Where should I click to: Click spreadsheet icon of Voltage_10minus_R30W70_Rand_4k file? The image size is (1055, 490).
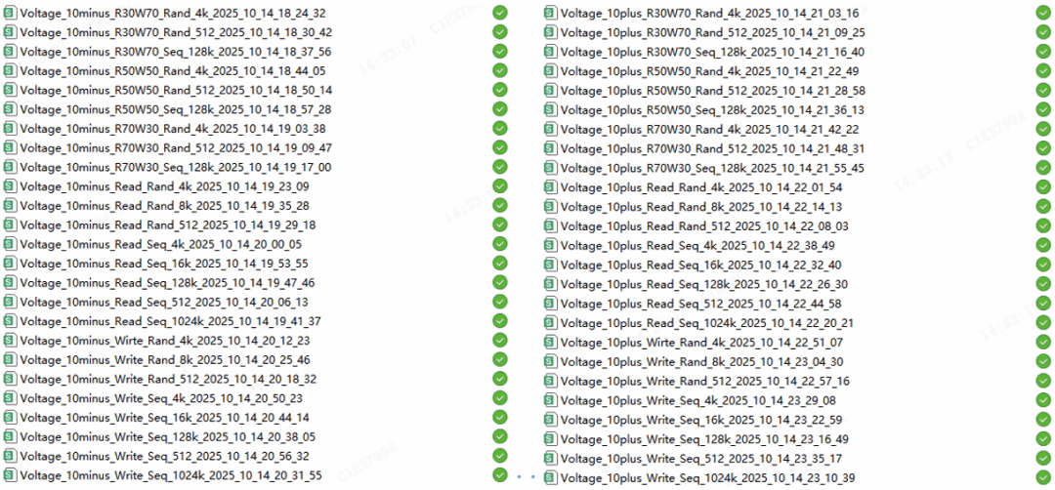pyautogui.click(x=10, y=12)
